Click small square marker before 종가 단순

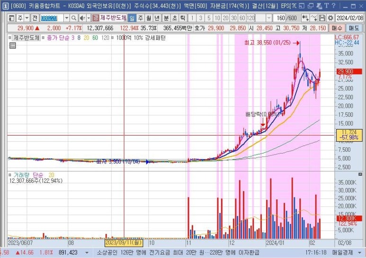(43, 37)
